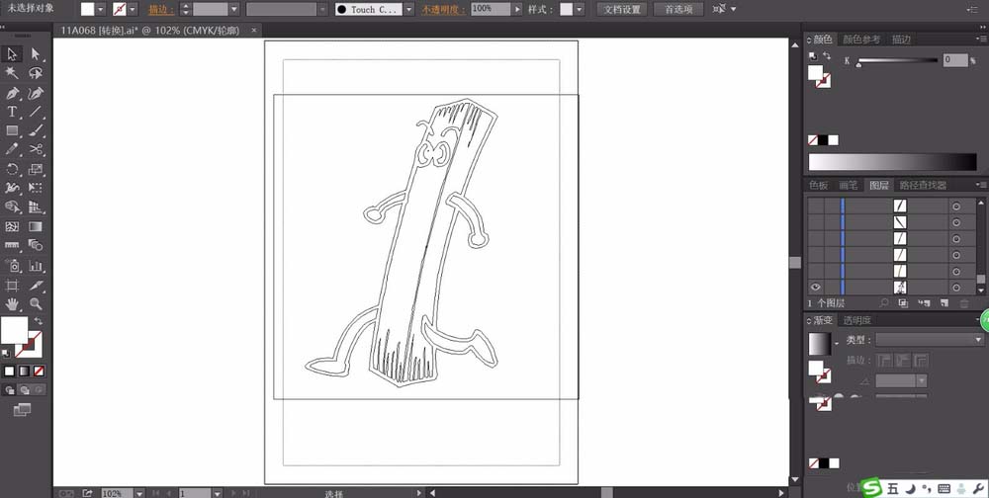This screenshot has width=989, height=498.
Task: Open graphic style (样式) dropdown
Action: click(x=580, y=10)
